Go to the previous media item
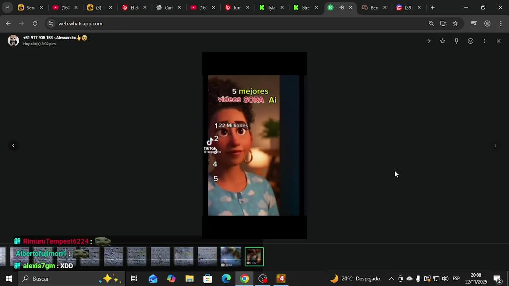This screenshot has width=509, height=286. [13, 146]
